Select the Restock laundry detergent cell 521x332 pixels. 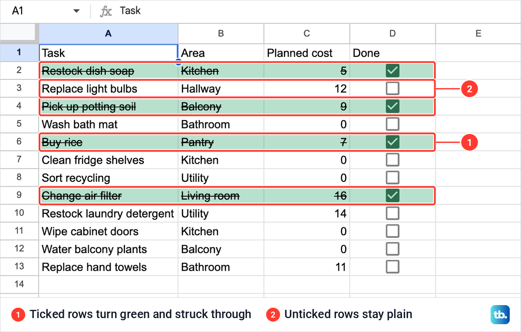[x=109, y=214]
